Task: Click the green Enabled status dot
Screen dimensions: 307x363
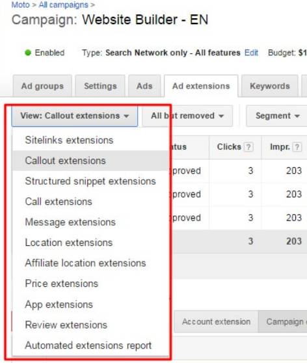Action: click(x=28, y=53)
